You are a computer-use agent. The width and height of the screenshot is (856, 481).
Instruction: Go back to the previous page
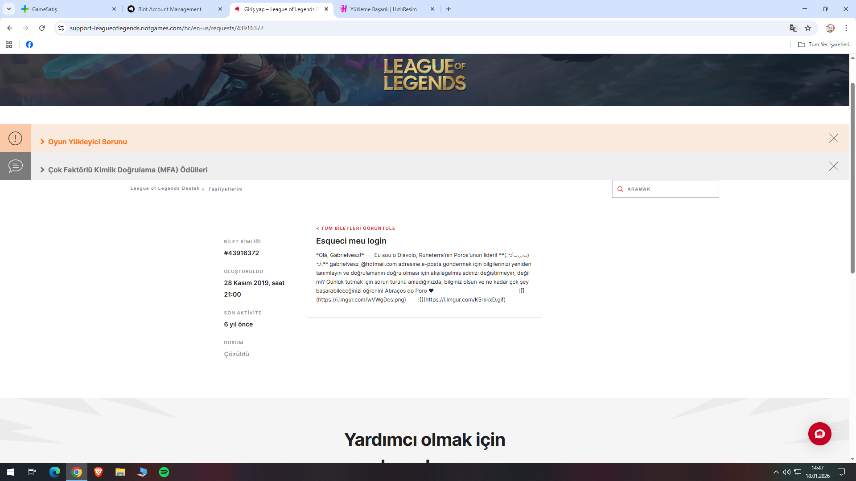(10, 28)
